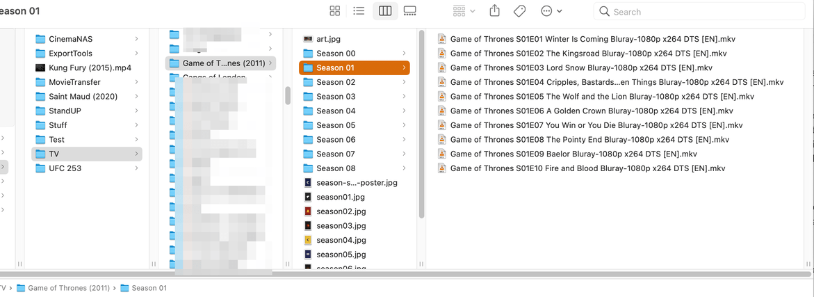Open the Season 08 folder
The width and height of the screenshot is (814, 297).
point(355,168)
